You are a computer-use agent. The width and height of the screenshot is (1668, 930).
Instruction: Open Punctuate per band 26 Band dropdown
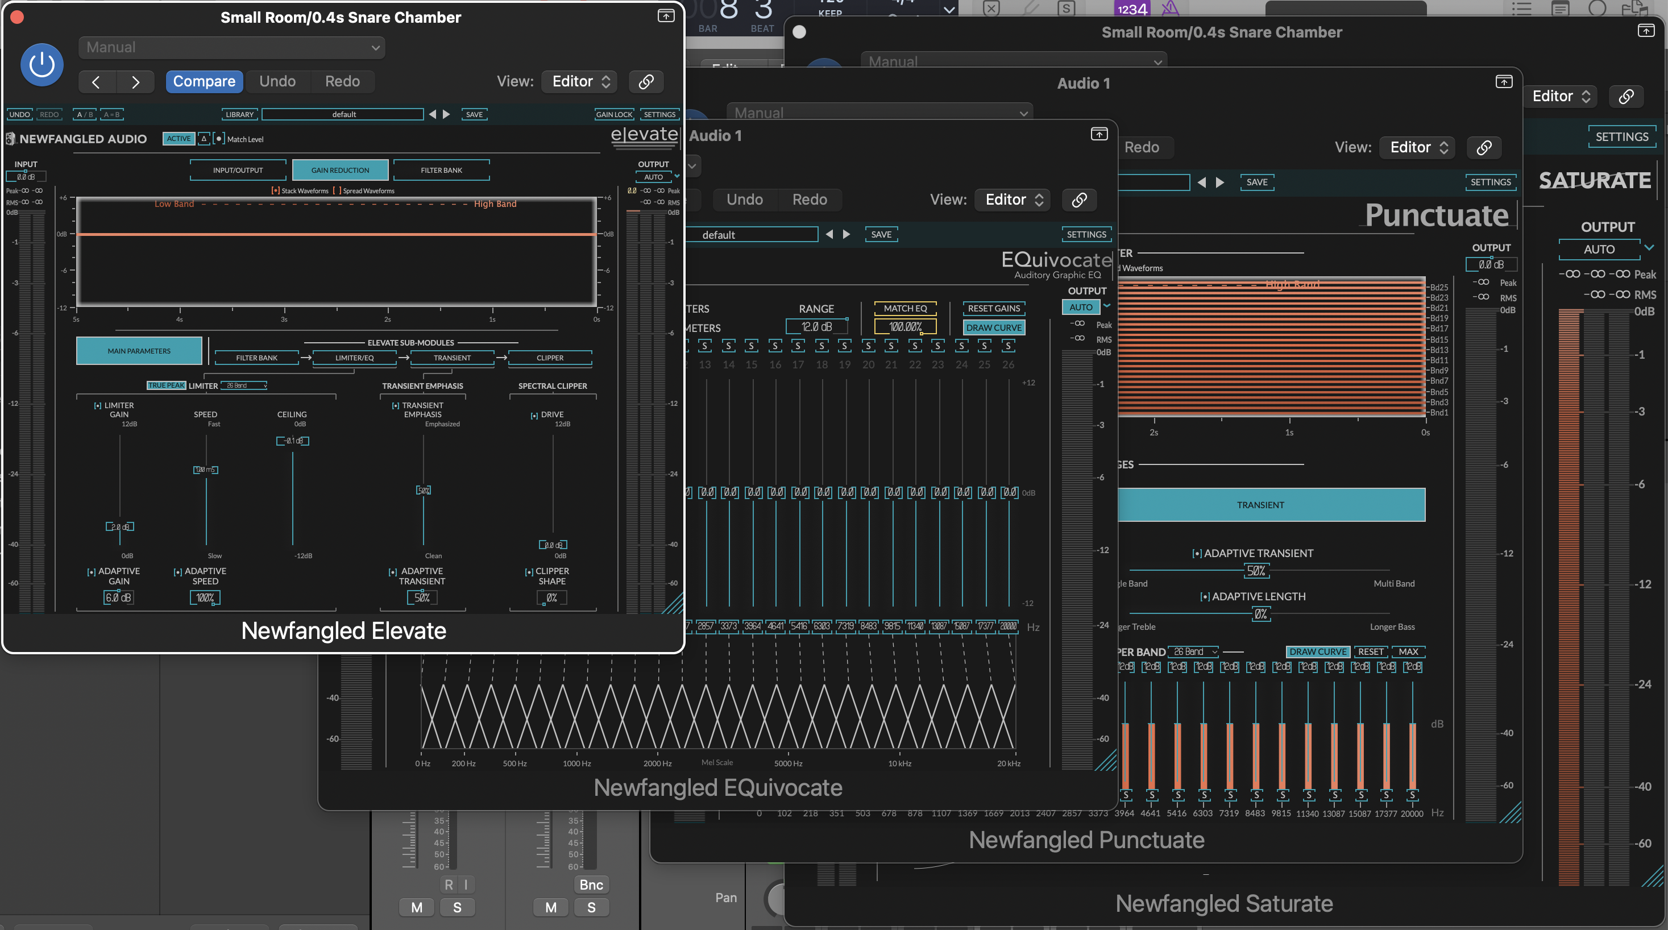tap(1194, 651)
